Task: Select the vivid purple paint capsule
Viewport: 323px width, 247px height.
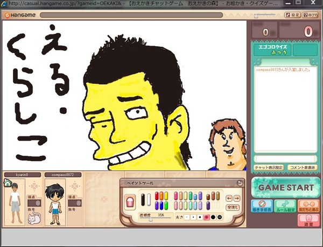Action: [x=157, y=206]
